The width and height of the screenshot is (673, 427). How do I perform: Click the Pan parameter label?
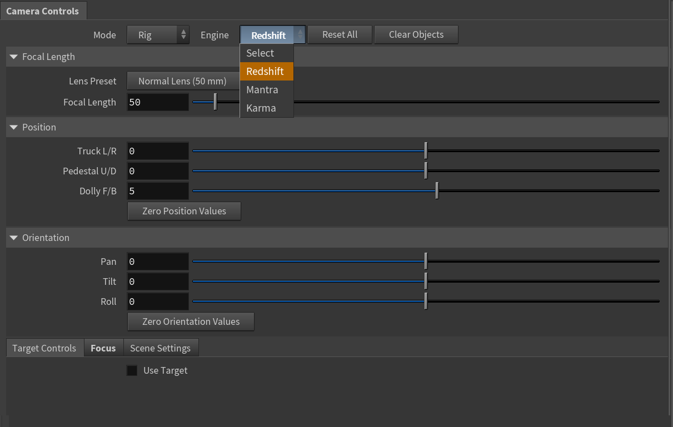[x=109, y=262]
